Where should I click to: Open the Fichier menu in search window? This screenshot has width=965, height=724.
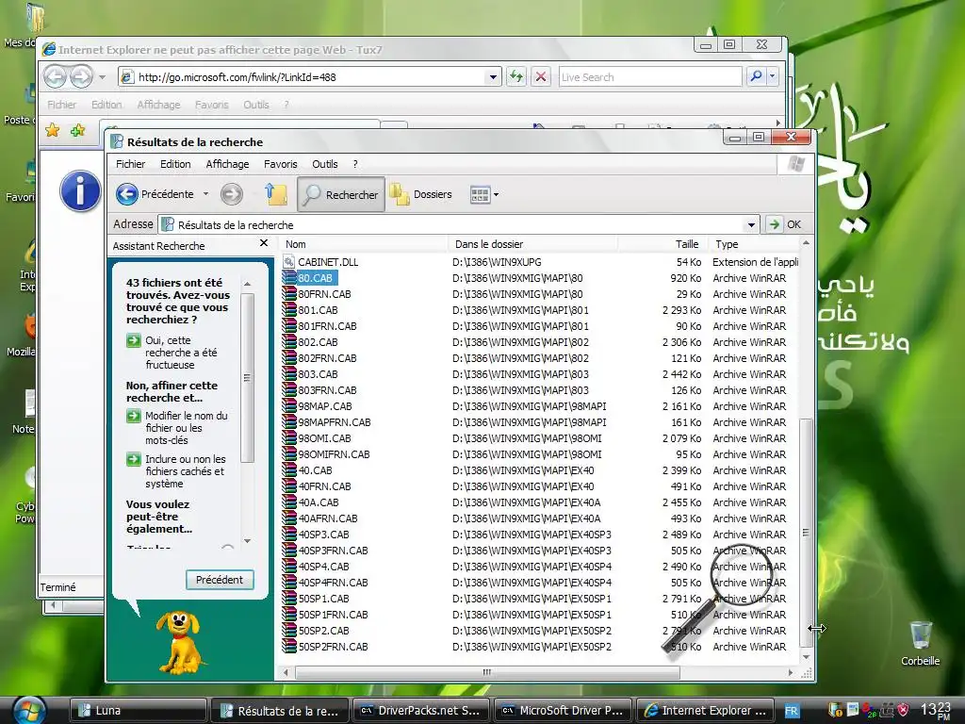point(130,164)
